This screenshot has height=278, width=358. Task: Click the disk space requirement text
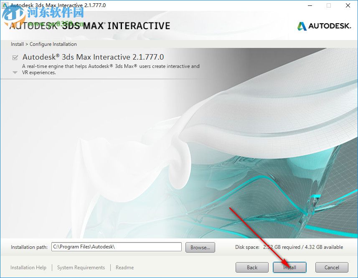[290, 247]
